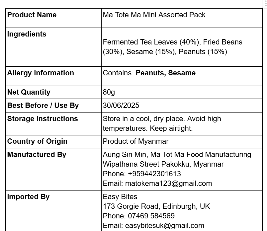This screenshot has width=267, height=231.
Task: Open the three-dot options menu at top right
Action: pos(265,3)
